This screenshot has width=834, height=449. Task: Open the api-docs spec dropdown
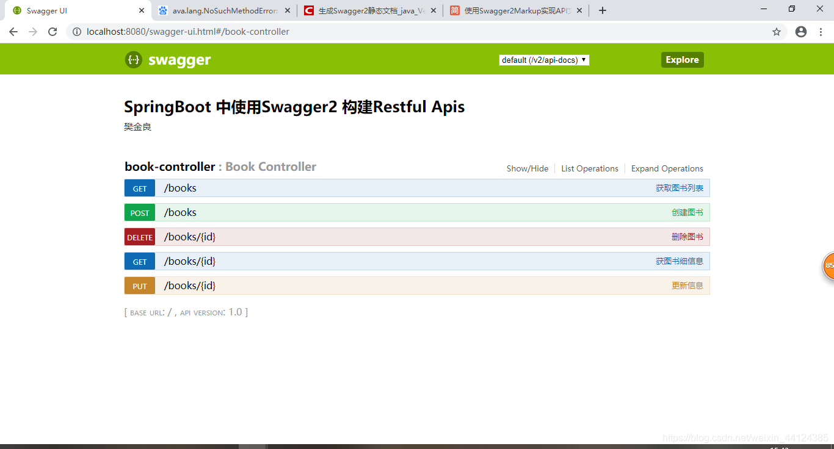tap(544, 60)
